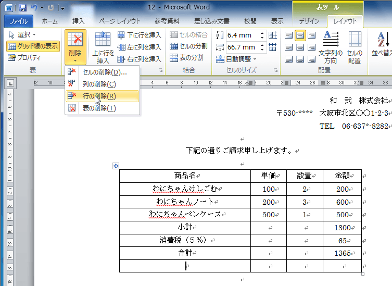Image resolution: width=392 pixels, height=286 pixels.
Task: Align cell text middle left
Action: tap(289, 47)
